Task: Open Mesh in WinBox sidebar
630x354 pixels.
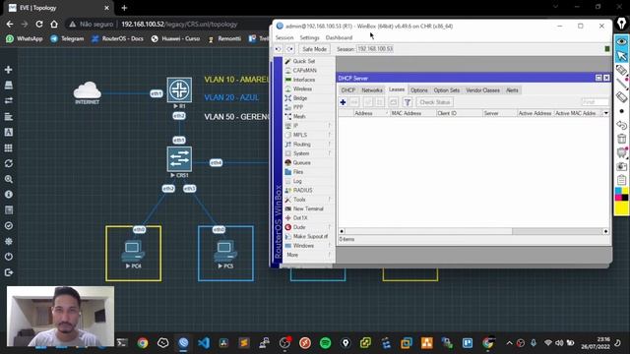Action: (x=299, y=117)
